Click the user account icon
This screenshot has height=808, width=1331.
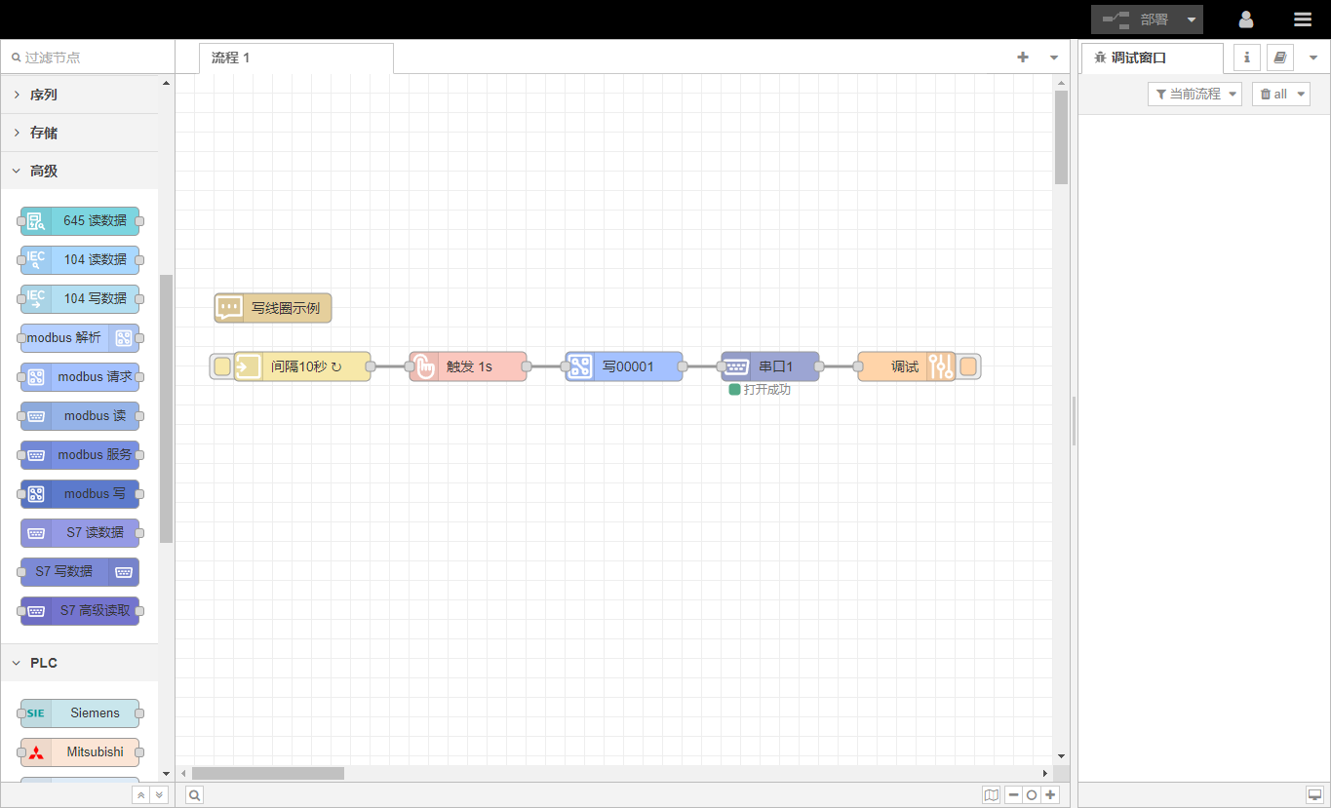1245,19
